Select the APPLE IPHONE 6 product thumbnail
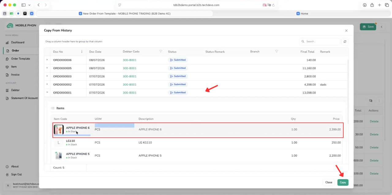Viewport: 392px width, 195px height. pos(59,130)
